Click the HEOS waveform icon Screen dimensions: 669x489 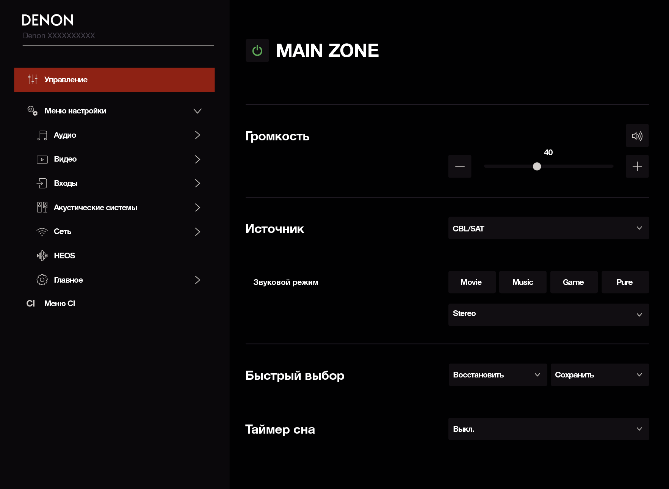42,256
